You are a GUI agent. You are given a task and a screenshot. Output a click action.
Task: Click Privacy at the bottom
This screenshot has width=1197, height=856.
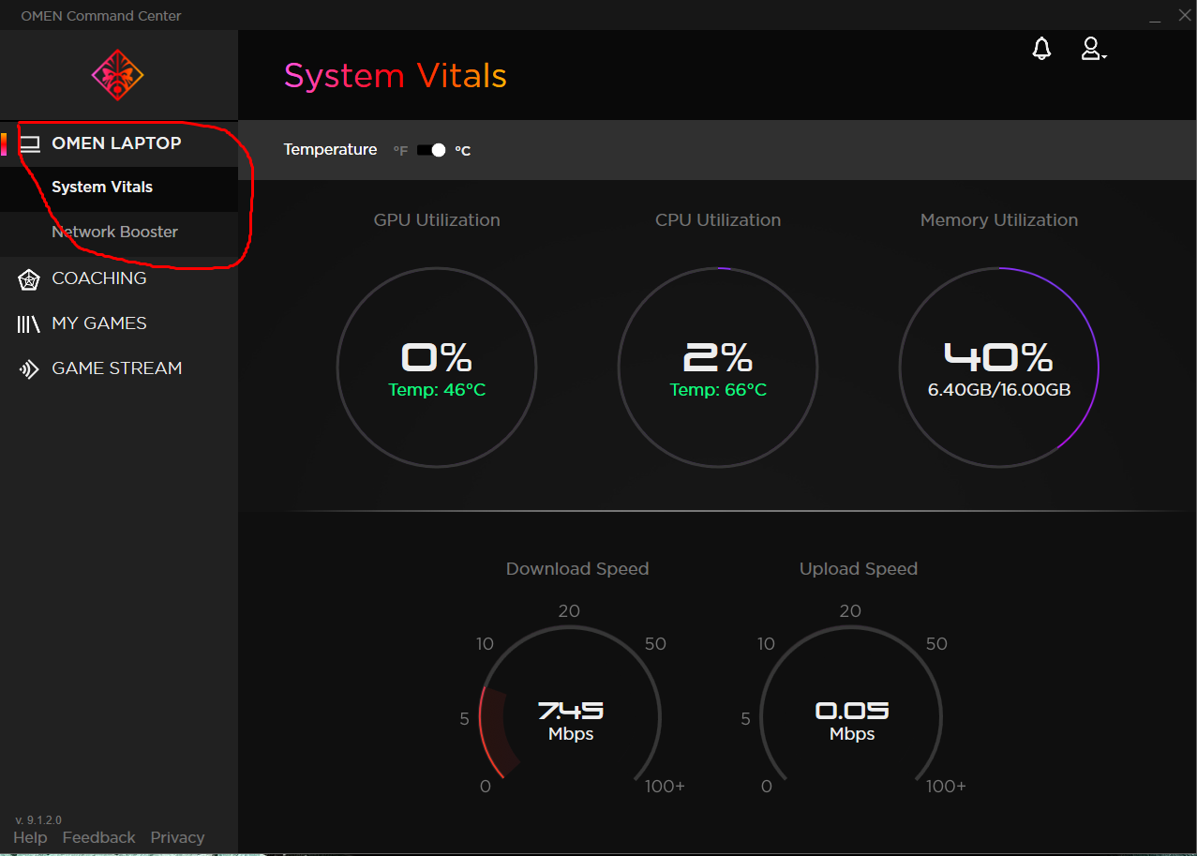[x=177, y=837]
